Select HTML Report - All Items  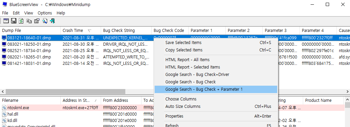[216, 60]
